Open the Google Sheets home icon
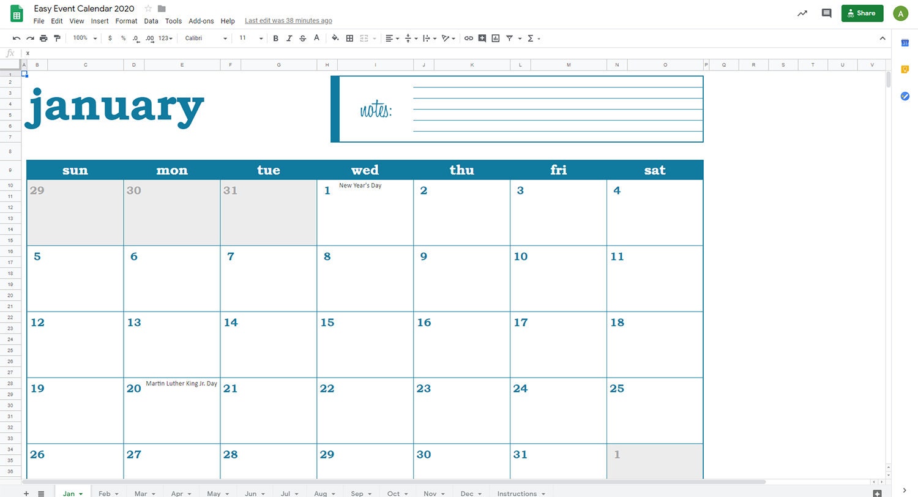The height and width of the screenshot is (497, 918). 17,13
